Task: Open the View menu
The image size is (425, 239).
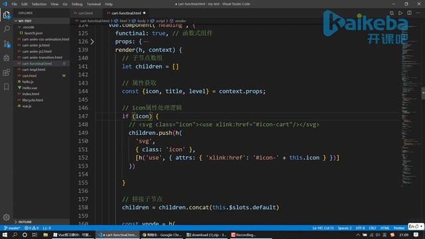Action: (x=54, y=4)
